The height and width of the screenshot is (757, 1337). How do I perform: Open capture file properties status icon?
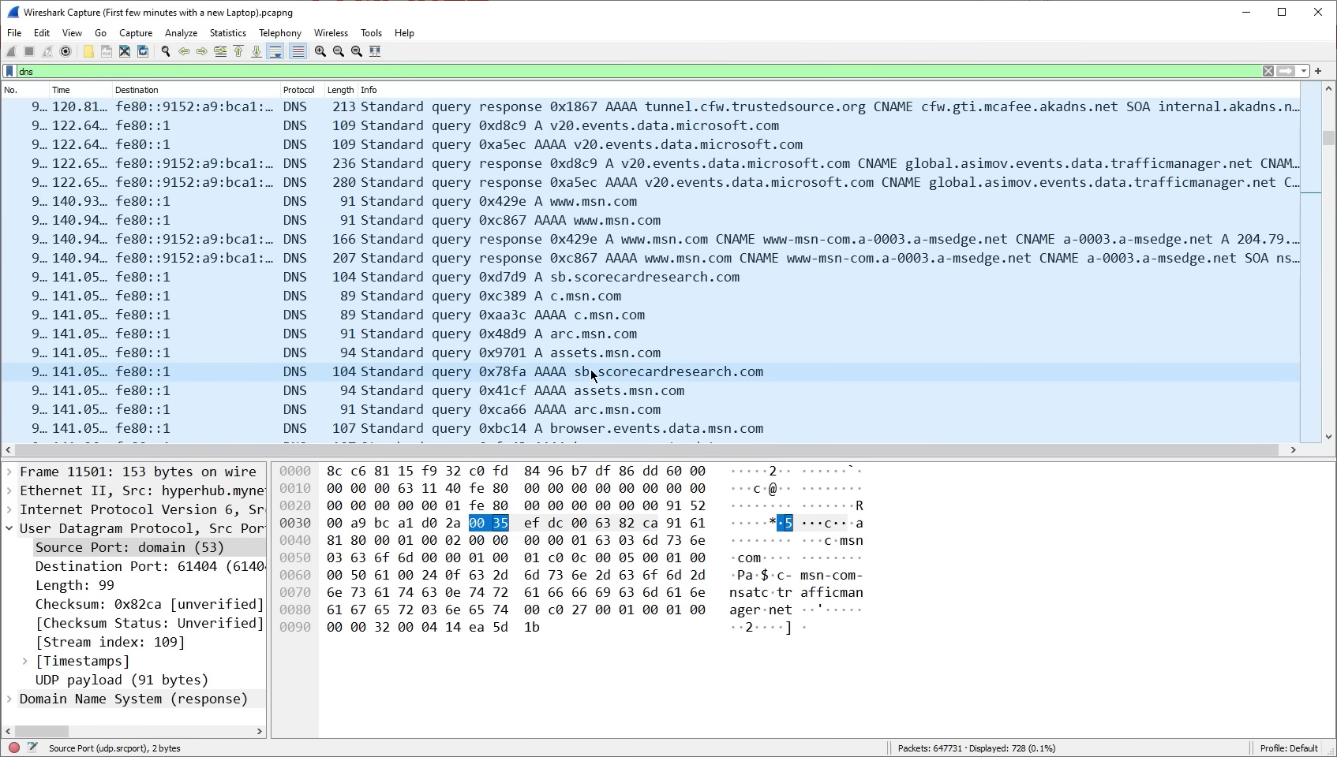tap(32, 748)
